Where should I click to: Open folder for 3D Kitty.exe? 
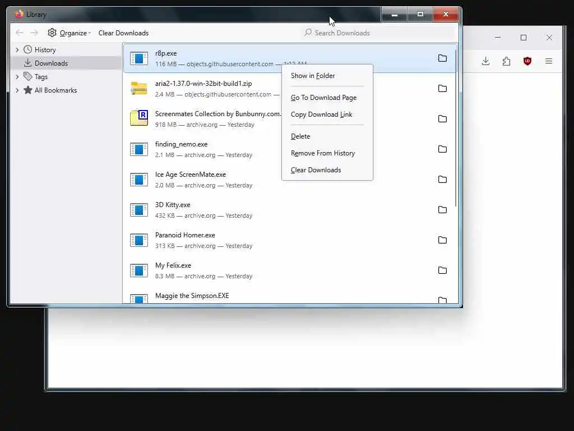442,210
